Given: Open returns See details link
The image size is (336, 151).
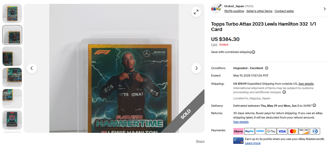Looking at the screenshot, I should (241, 122).
